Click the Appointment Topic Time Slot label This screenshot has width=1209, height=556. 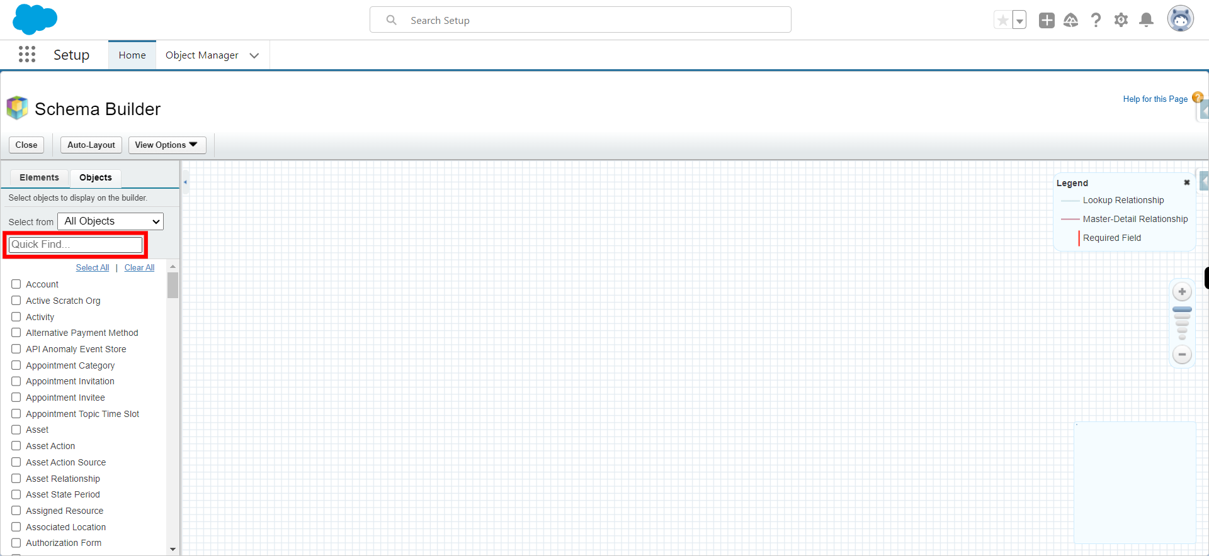(82, 414)
